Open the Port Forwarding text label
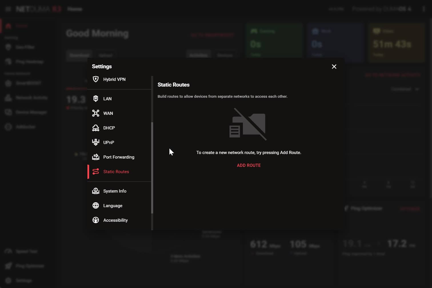432x288 pixels. (x=119, y=157)
